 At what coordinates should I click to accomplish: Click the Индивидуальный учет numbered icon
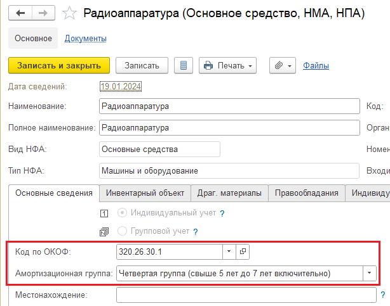[104, 214]
